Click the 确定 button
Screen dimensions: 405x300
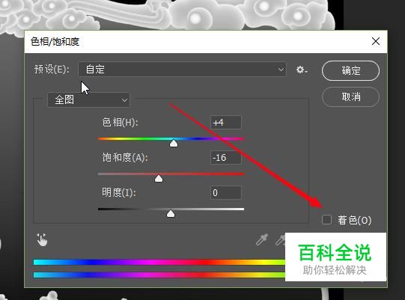tap(350, 70)
